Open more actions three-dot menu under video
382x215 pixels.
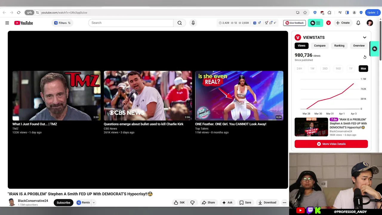(x=284, y=203)
